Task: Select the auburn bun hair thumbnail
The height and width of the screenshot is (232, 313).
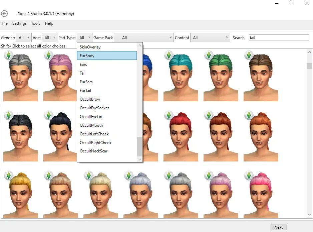Action: coord(221,136)
